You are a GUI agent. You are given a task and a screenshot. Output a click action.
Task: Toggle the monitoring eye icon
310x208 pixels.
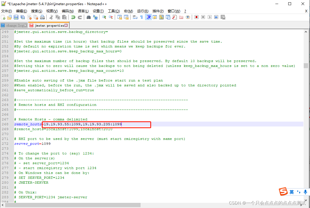click(188, 17)
